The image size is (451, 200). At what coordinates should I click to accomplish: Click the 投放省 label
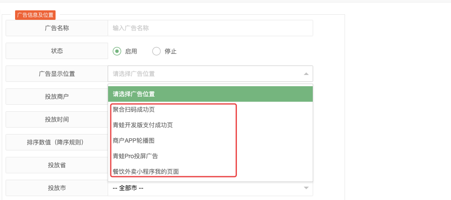coord(57,165)
